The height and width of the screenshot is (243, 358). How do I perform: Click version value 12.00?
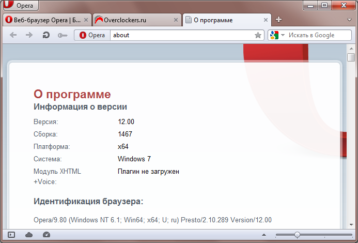tap(126, 121)
